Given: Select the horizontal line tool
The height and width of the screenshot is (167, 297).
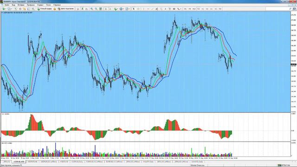Looking at the screenshot, I should point(148,9).
